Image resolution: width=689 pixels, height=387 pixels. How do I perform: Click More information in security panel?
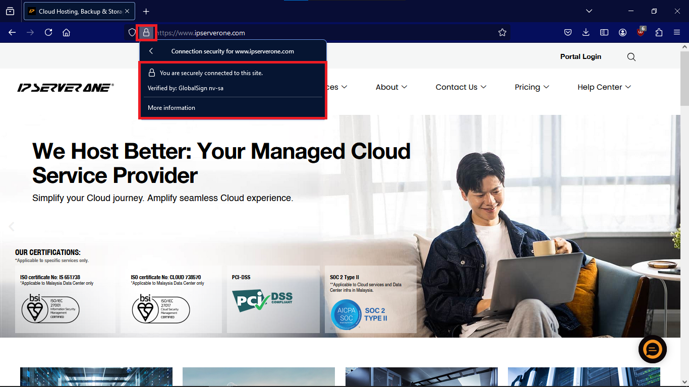171,108
